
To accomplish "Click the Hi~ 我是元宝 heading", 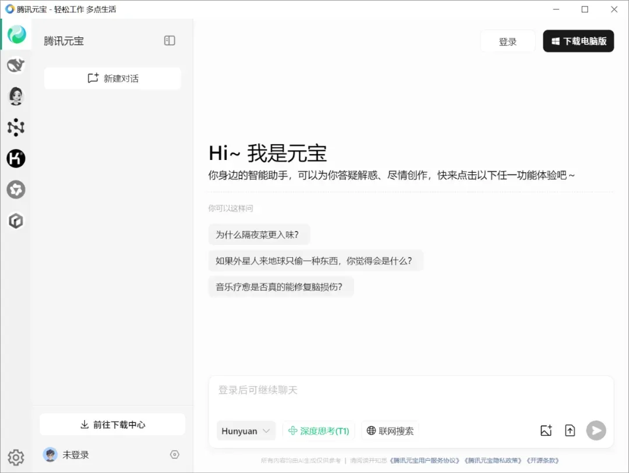I will pos(267,153).
